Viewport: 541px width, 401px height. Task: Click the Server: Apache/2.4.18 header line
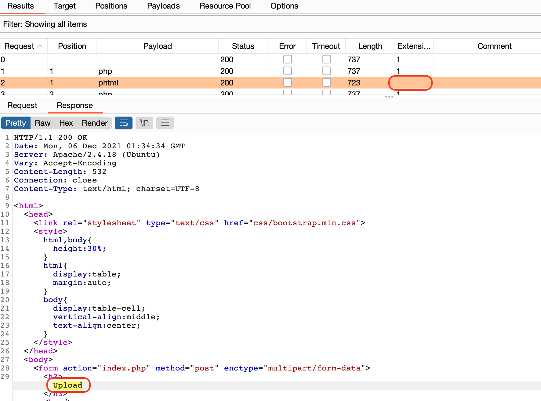pos(87,155)
